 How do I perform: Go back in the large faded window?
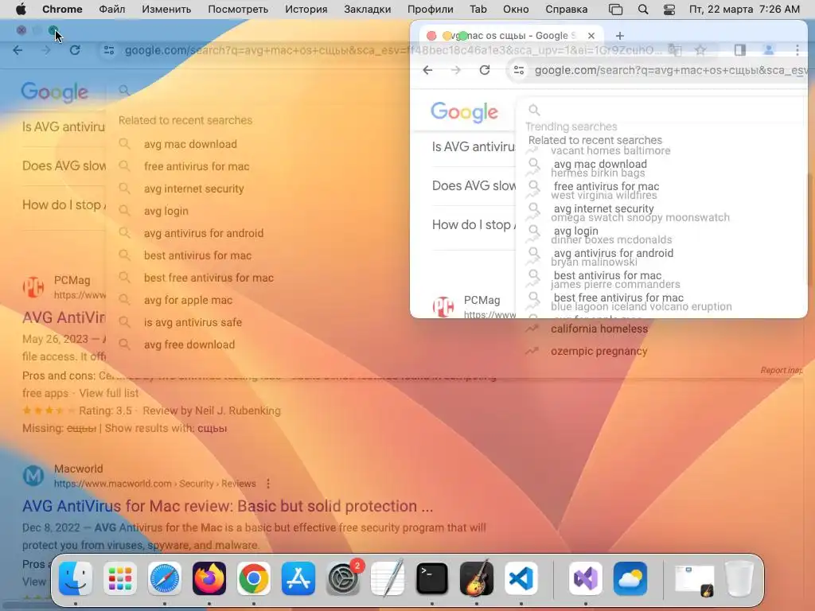18,50
